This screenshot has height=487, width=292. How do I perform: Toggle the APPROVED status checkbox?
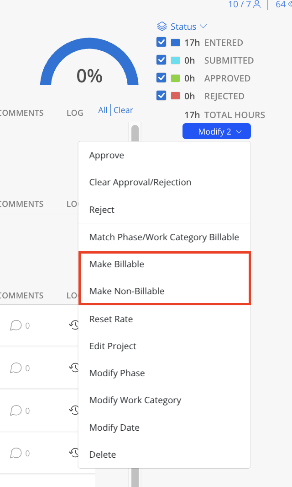click(162, 78)
